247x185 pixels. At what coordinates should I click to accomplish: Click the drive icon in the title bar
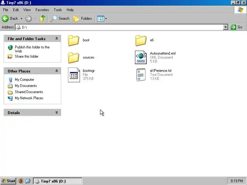coord(3,3)
